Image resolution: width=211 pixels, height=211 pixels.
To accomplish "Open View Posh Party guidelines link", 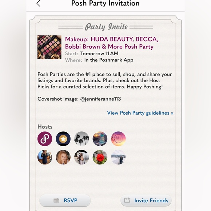I will click(140, 113).
